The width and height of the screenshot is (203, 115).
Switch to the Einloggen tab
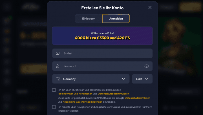89,19
